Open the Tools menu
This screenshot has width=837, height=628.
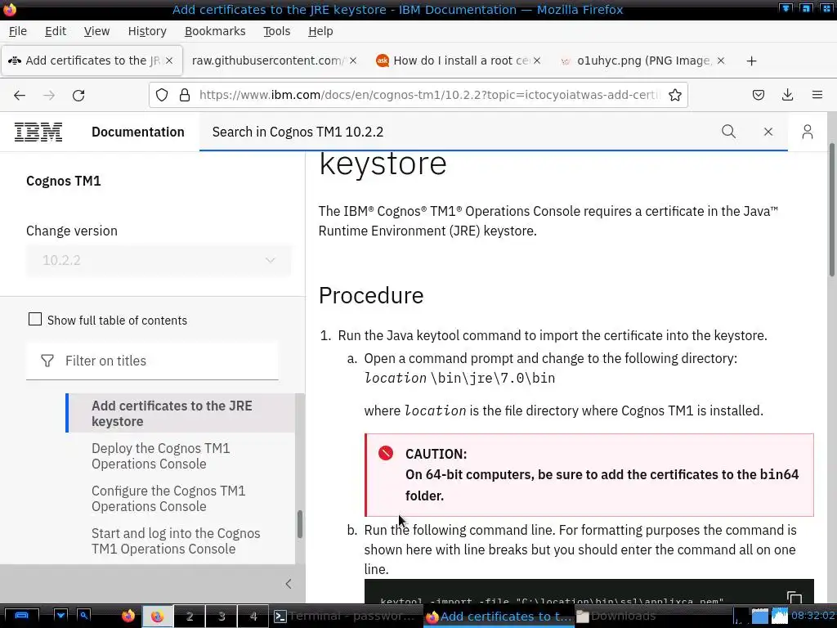click(x=276, y=32)
